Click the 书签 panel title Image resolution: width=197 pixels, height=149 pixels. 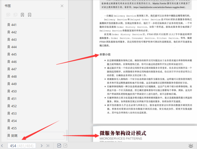click(8, 6)
